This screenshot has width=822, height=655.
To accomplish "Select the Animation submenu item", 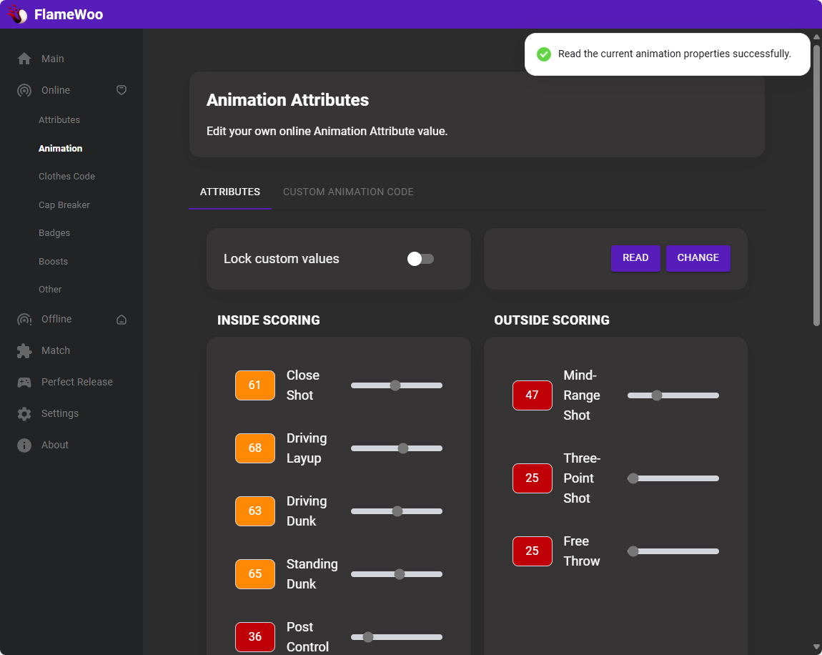I will pos(60,149).
